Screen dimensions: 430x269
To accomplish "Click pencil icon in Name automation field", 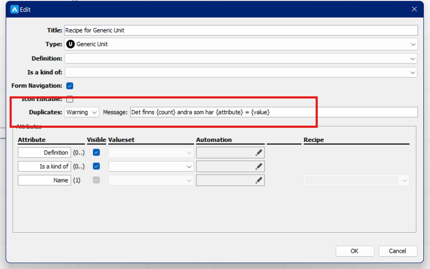I will click(259, 180).
